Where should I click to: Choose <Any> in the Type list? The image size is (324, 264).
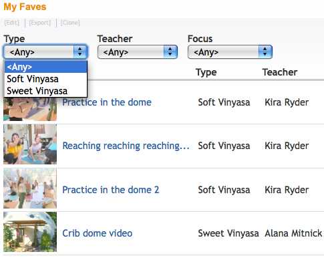pyautogui.click(x=45, y=67)
